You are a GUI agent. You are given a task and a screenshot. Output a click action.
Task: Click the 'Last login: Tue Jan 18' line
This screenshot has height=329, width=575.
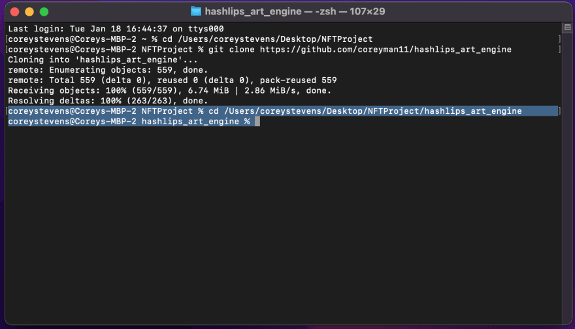point(116,29)
